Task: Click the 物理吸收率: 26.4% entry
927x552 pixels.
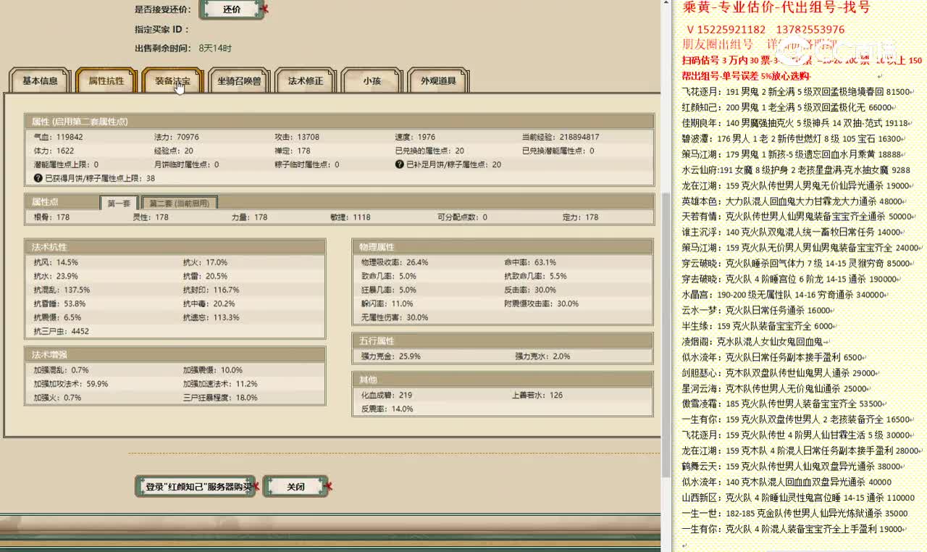Action: pyautogui.click(x=395, y=262)
